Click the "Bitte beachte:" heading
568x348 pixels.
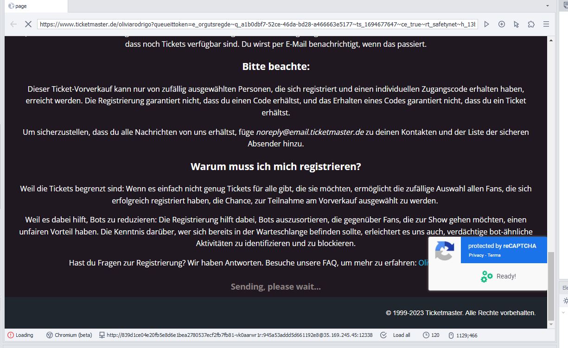coord(276,66)
